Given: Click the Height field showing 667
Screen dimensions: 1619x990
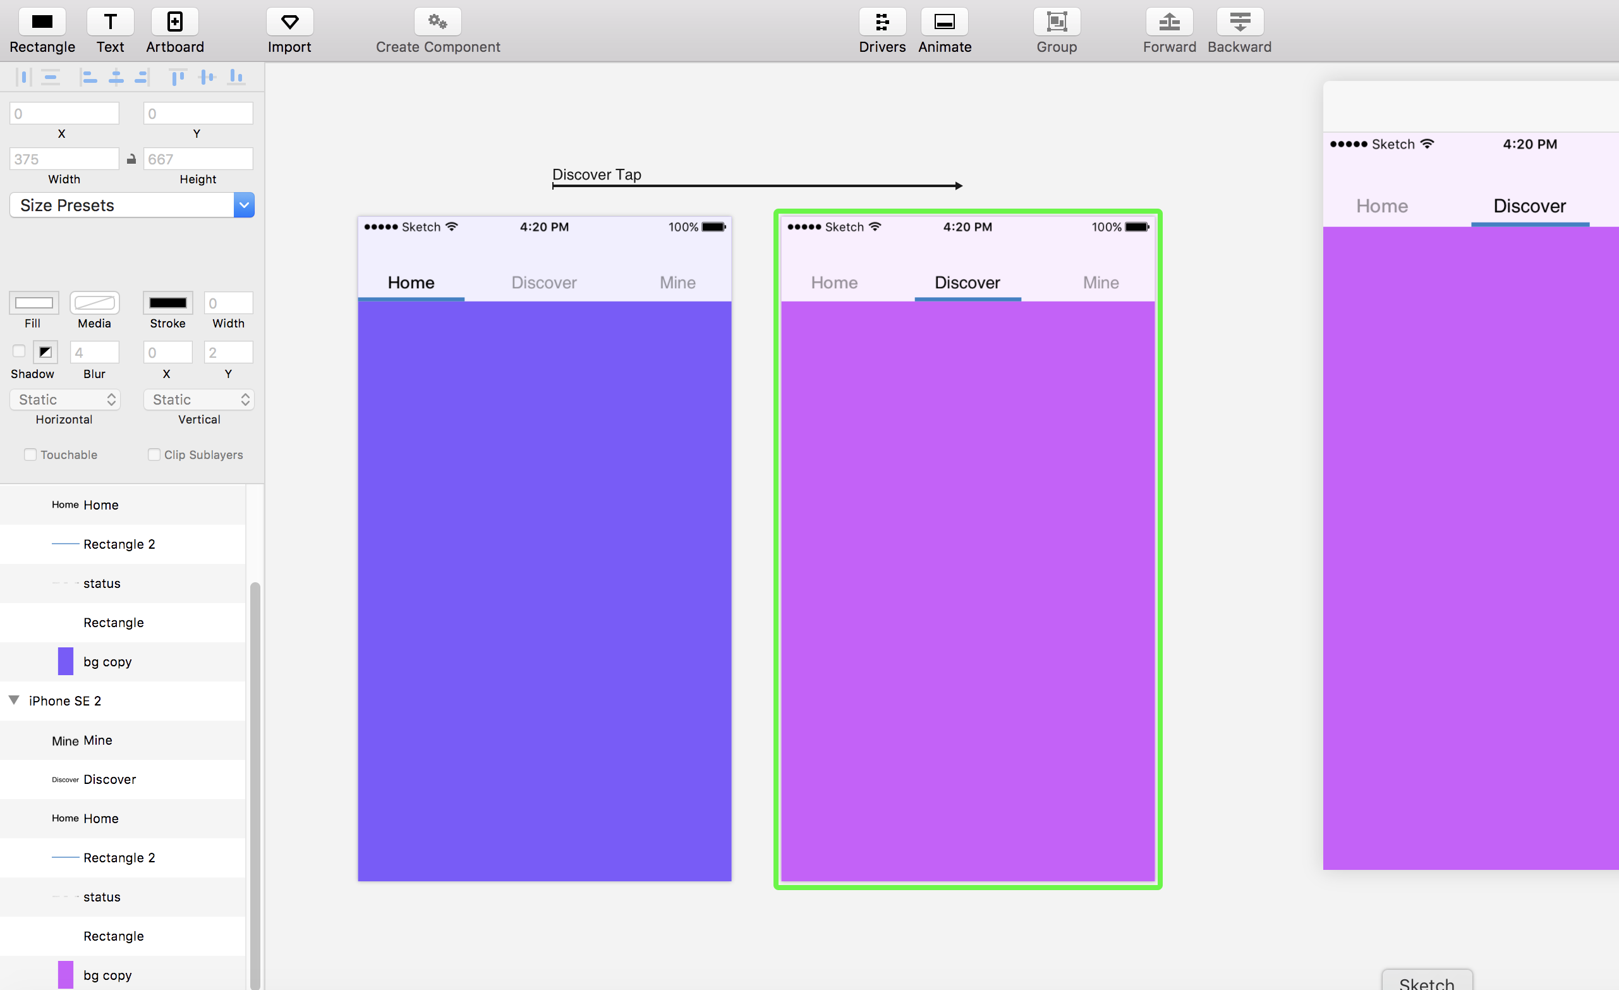Looking at the screenshot, I should (x=198, y=159).
